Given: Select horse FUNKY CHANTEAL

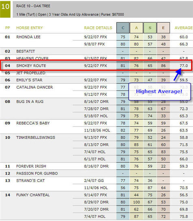Looking at the screenshot, I should (33, 195).
